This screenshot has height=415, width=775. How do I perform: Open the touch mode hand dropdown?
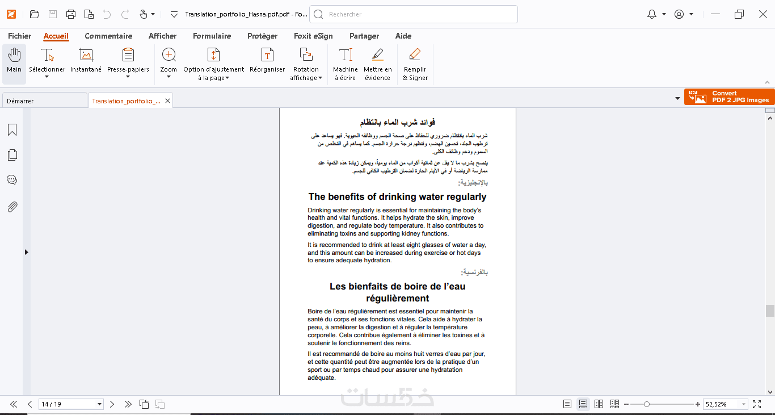pos(147,14)
